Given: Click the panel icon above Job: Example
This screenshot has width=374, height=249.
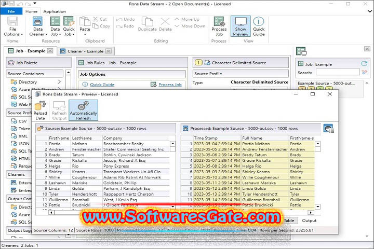Looking at the screenshot, I should point(301,51).
